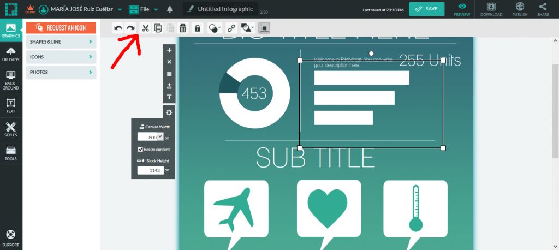Select the SUB TITLE text
The width and height of the screenshot is (559, 250).
(x=316, y=157)
